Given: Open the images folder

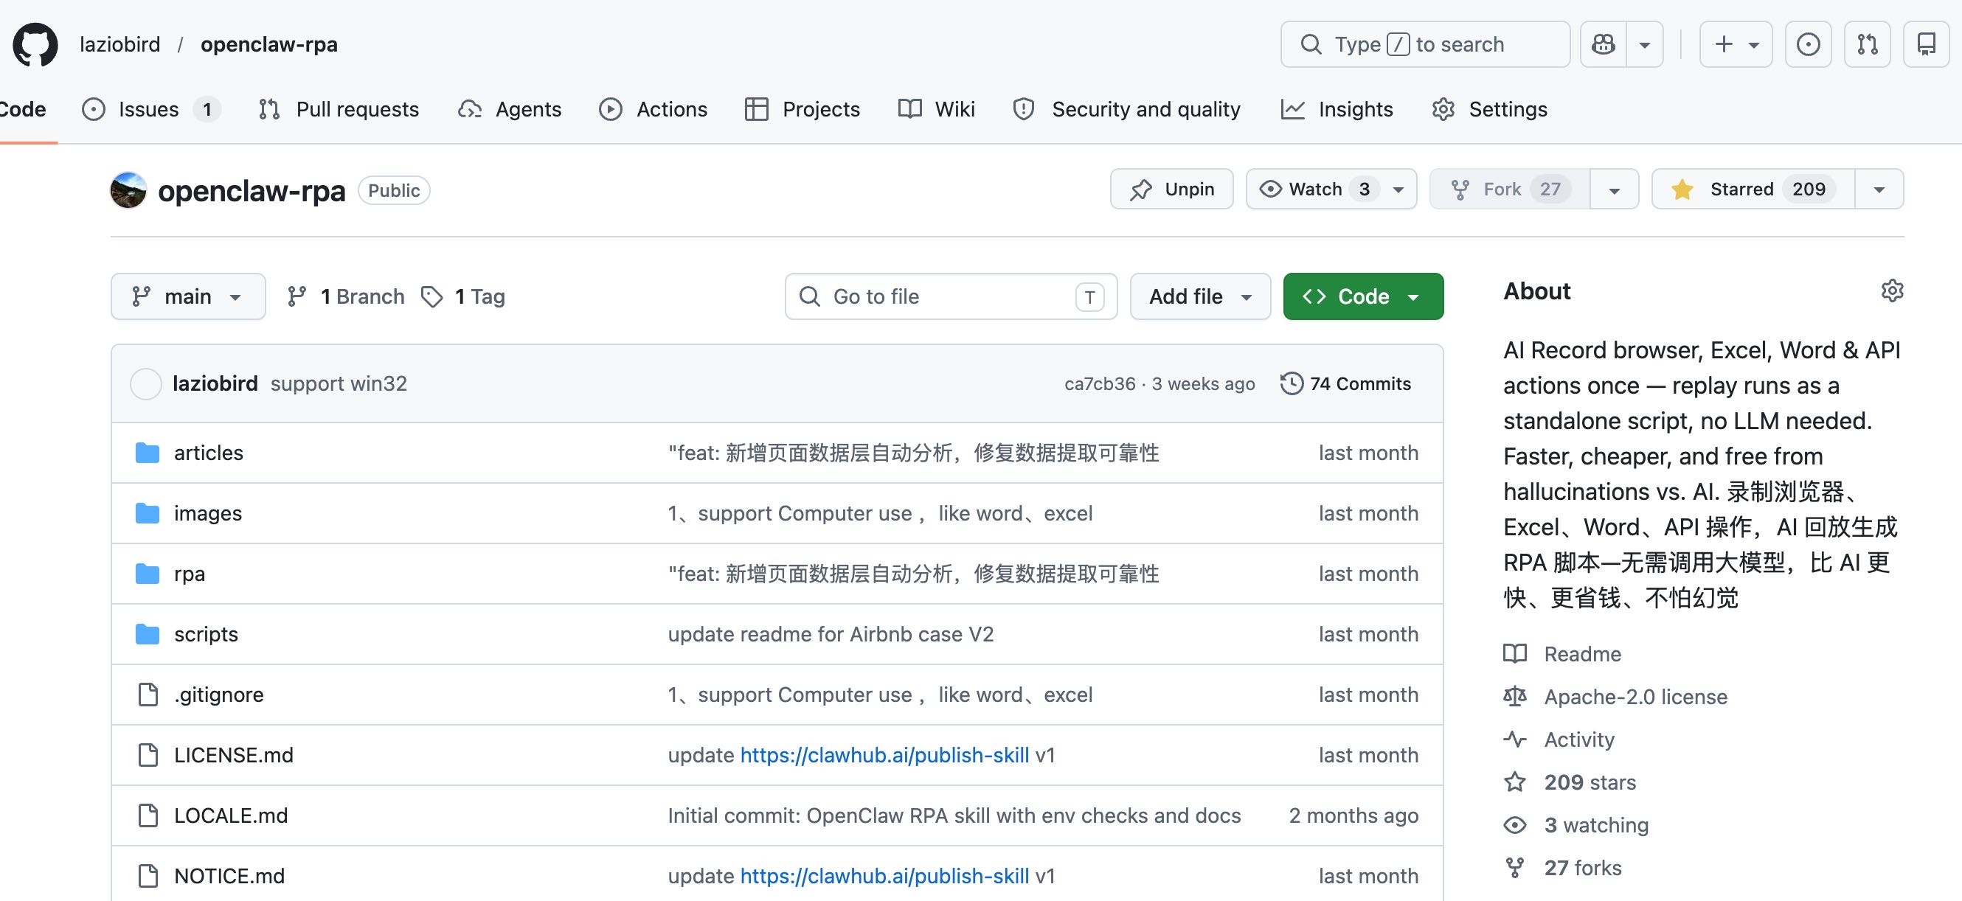Looking at the screenshot, I should (x=208, y=513).
